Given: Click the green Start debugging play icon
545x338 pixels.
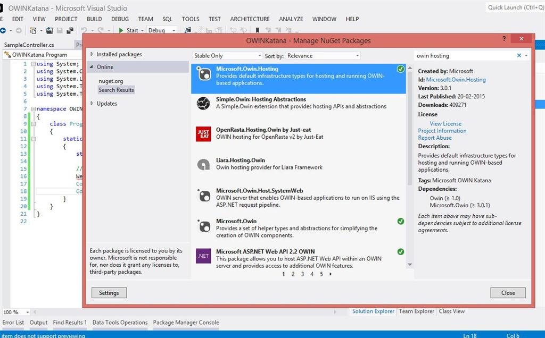Looking at the screenshot, I should pos(121,30).
